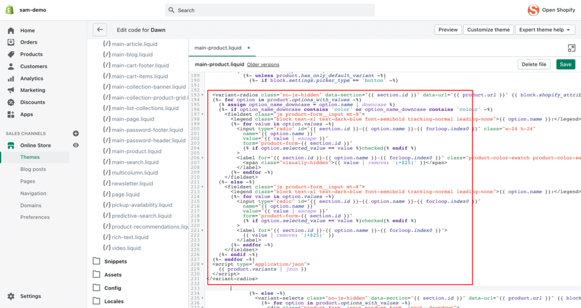Screen dimensions: 581x308
Task: Collapse code fold at line 206
Action: click(203, 158)
